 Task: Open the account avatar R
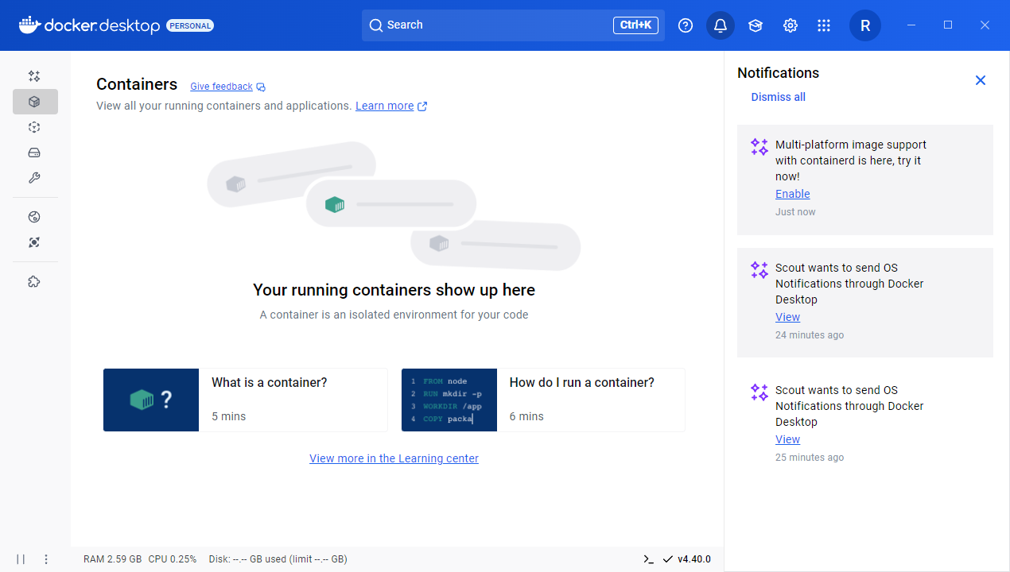pyautogui.click(x=865, y=25)
